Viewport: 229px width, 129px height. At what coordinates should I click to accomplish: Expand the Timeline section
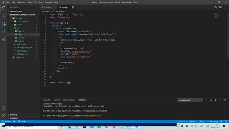coord(14,118)
